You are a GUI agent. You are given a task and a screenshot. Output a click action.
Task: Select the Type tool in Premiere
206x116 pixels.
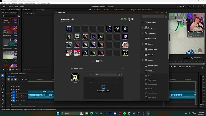click(x=3, y=103)
